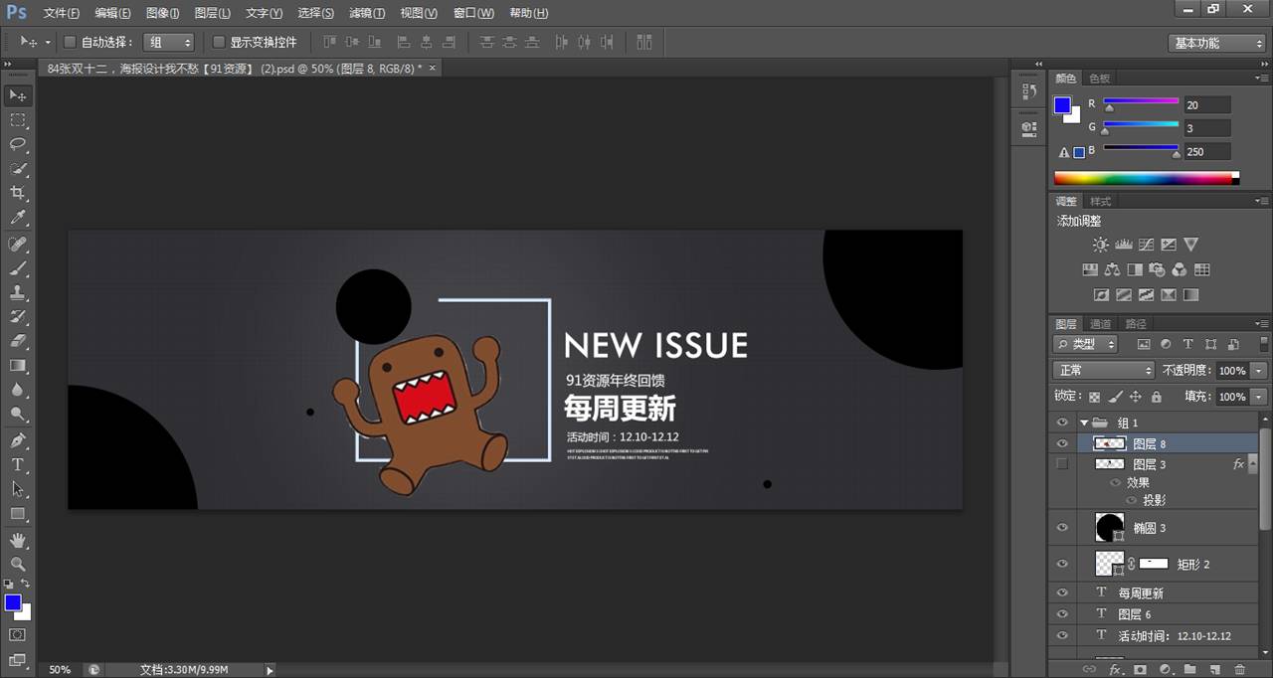The height and width of the screenshot is (678, 1273).
Task: Add a Color Balance adjustment
Action: click(x=1112, y=269)
